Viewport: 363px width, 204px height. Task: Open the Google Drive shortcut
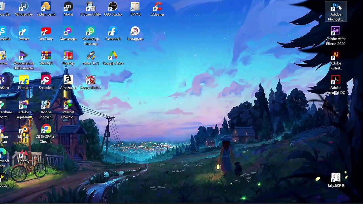pos(113,58)
